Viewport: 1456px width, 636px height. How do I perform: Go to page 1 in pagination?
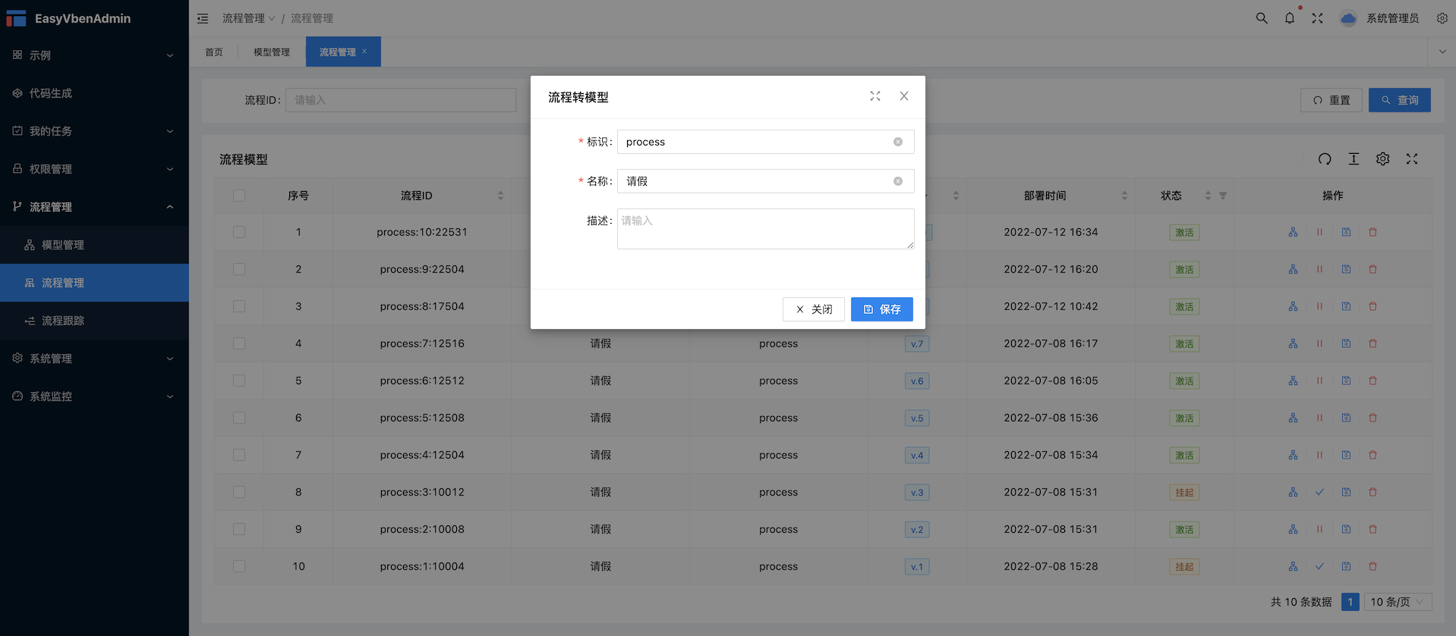click(x=1350, y=602)
